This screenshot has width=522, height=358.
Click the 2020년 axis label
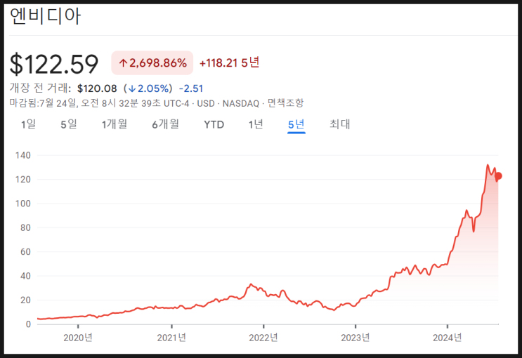click(x=78, y=338)
